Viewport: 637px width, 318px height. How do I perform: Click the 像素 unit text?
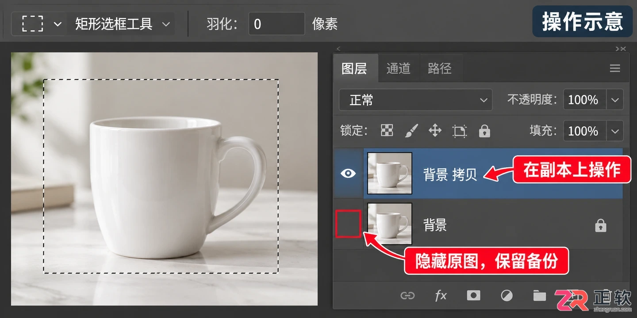[x=325, y=24]
